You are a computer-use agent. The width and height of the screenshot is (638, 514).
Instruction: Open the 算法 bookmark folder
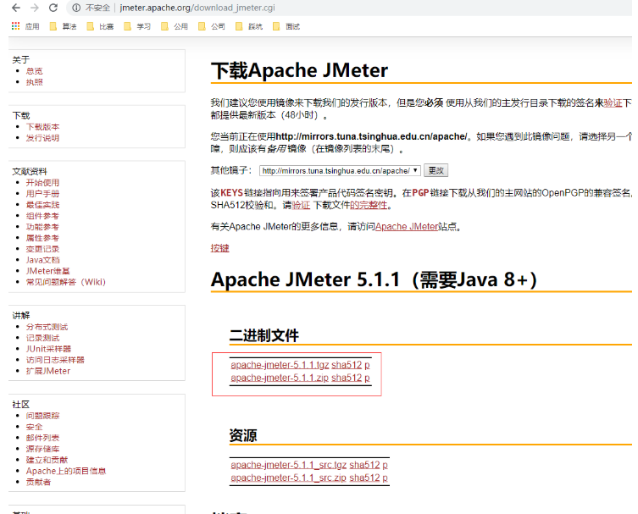(63, 26)
